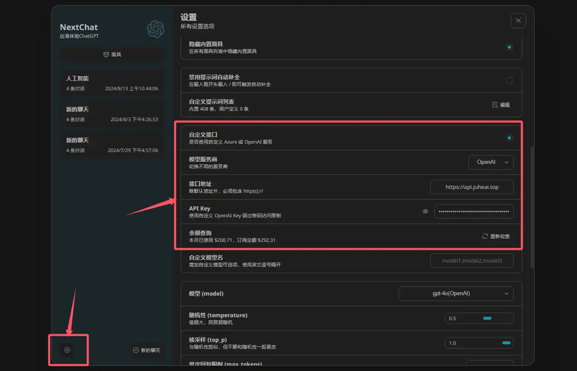Screen dimensions: 577x371
Task: Click the mask icon on the 面具 button
Action: click(x=106, y=54)
